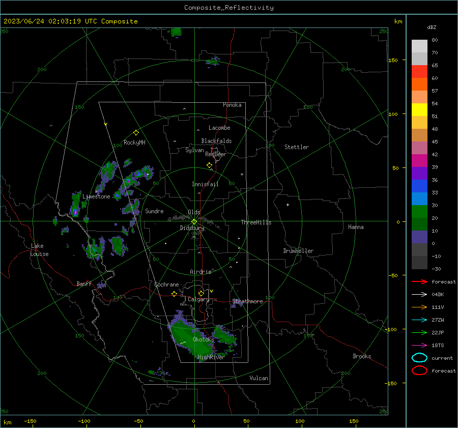The height and width of the screenshot is (428, 458).
Task: Click the yellow diamond marker under Cochrane
Action: pyautogui.click(x=175, y=294)
